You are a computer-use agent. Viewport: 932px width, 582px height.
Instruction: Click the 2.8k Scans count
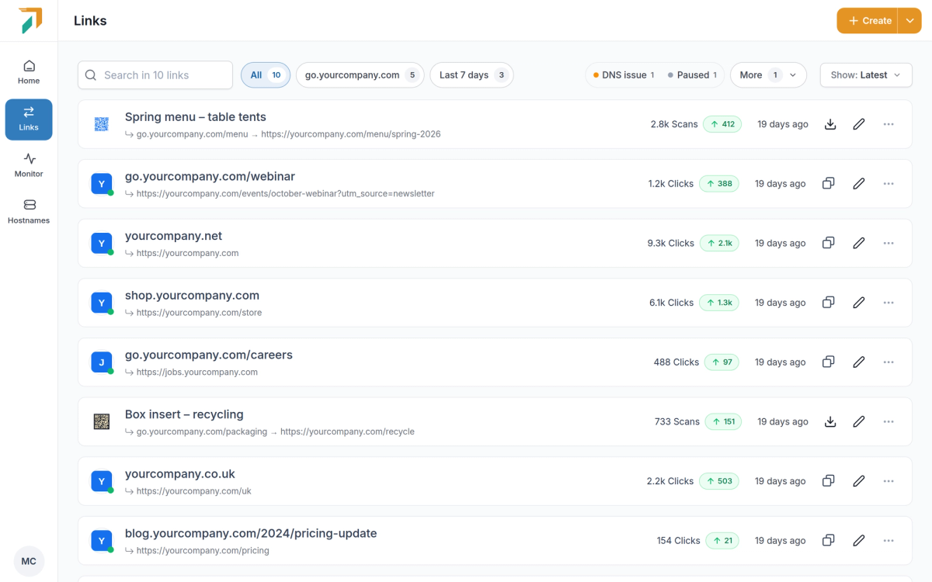tap(674, 124)
